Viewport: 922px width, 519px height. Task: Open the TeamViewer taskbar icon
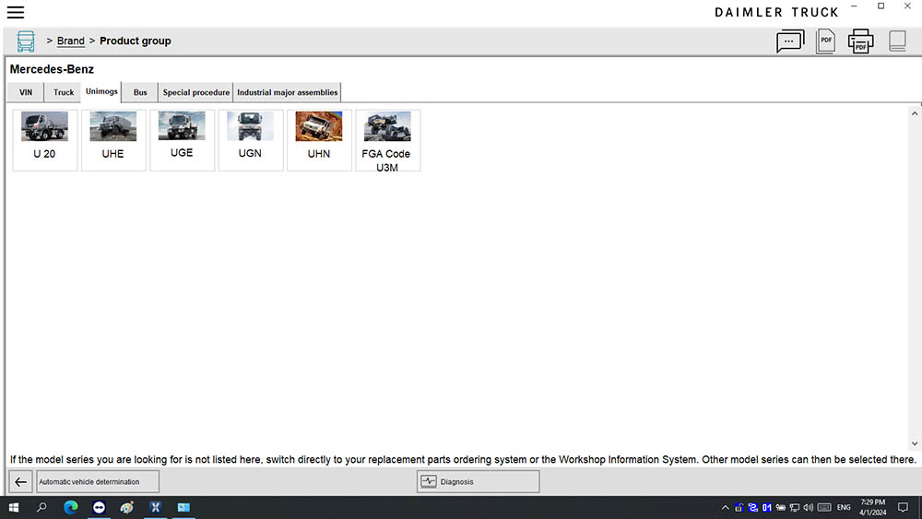pos(99,507)
